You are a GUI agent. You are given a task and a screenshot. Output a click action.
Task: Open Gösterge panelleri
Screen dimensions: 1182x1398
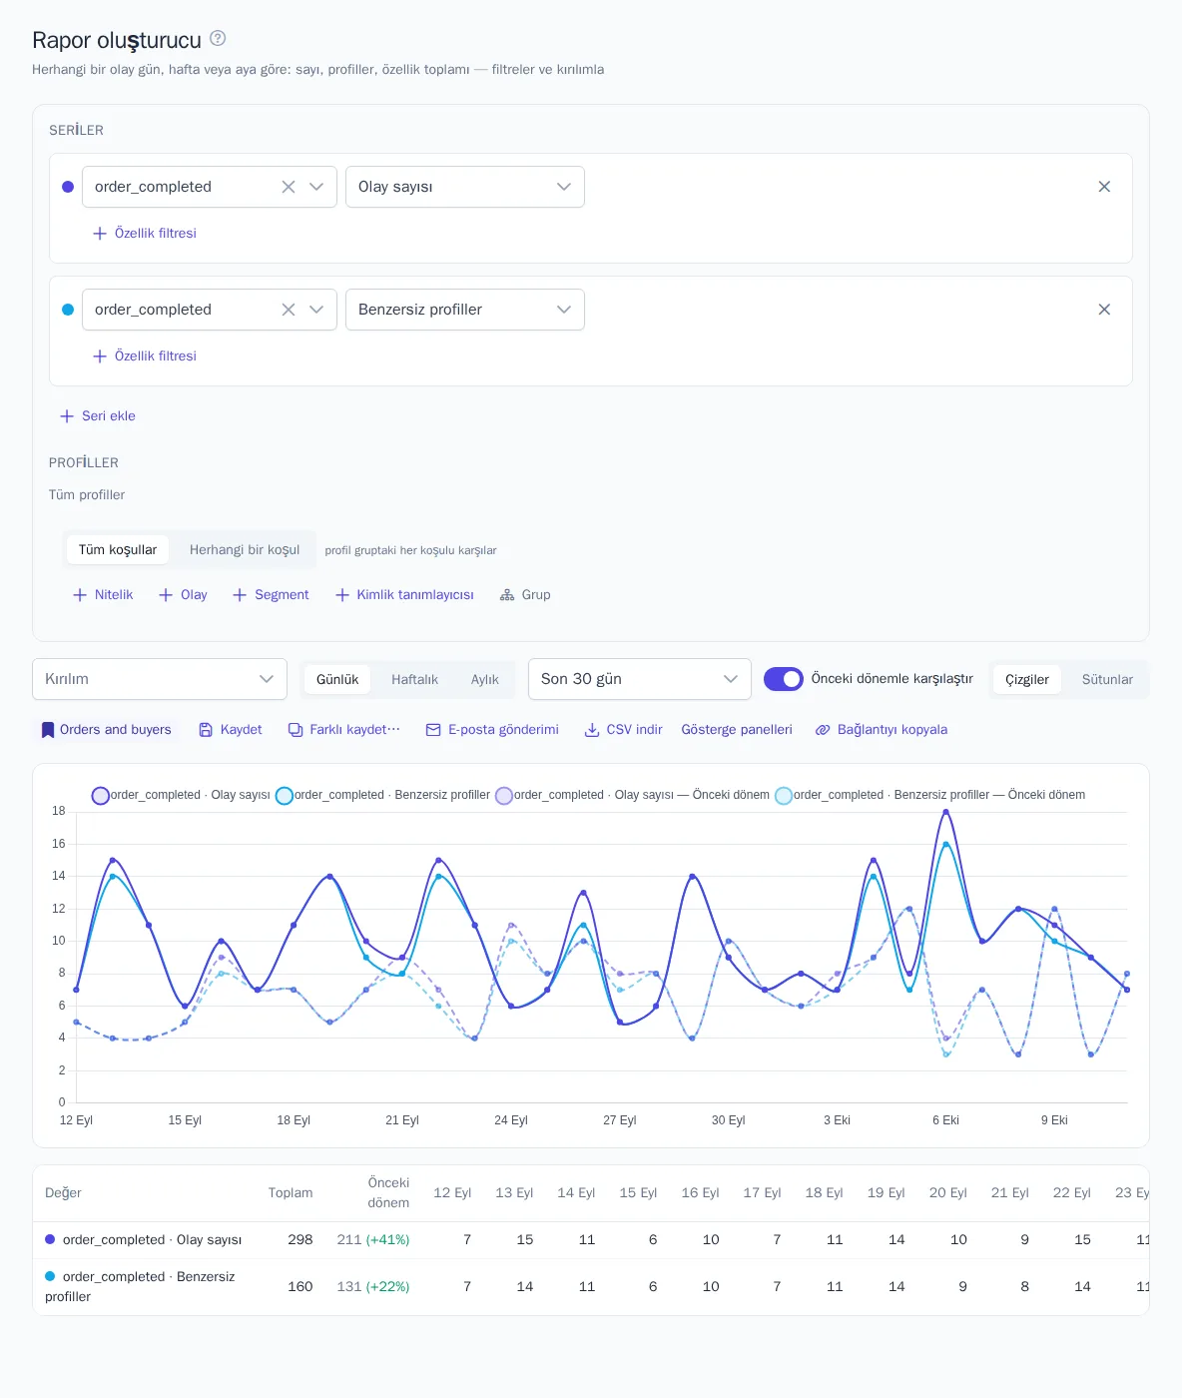point(737,730)
